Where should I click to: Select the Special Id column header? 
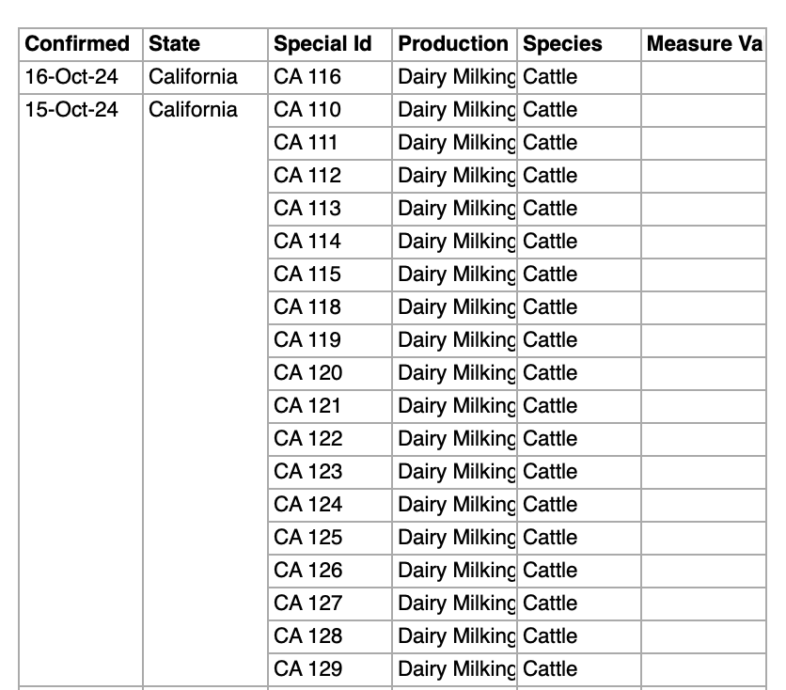coord(322,44)
